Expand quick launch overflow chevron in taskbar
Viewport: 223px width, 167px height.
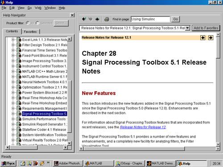48,163
